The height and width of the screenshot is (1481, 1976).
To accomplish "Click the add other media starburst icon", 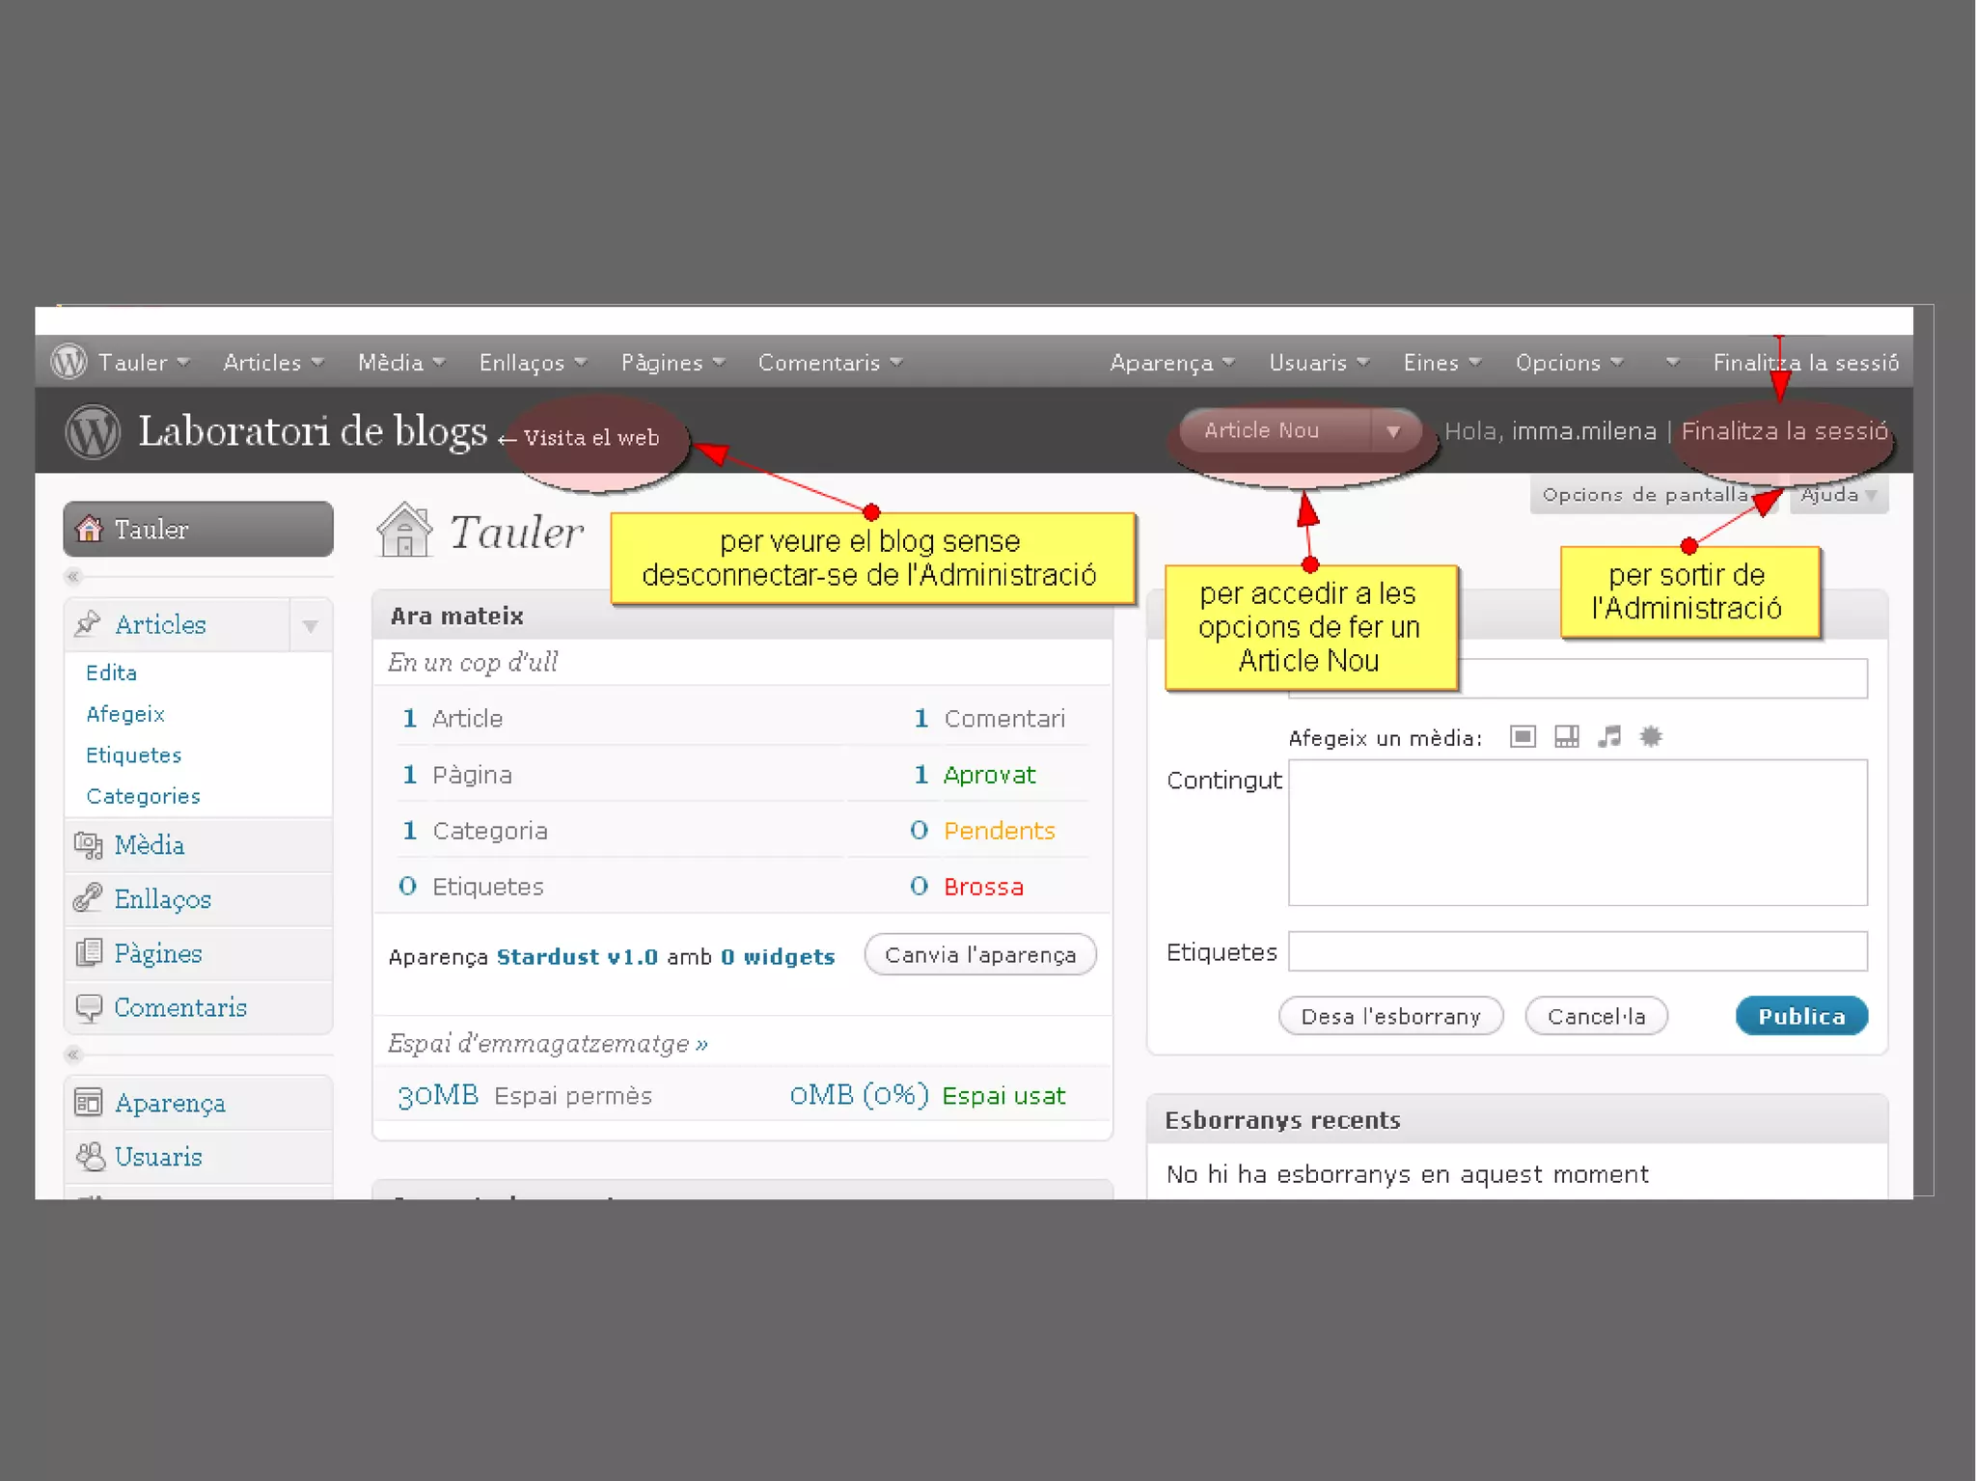I will 1651,737.
